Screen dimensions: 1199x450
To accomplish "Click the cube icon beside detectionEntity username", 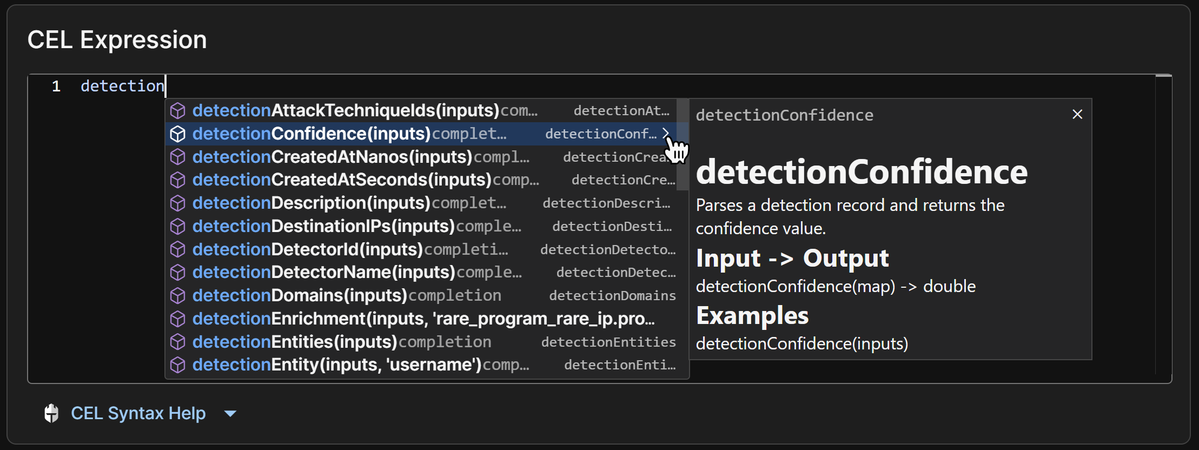I will (178, 365).
